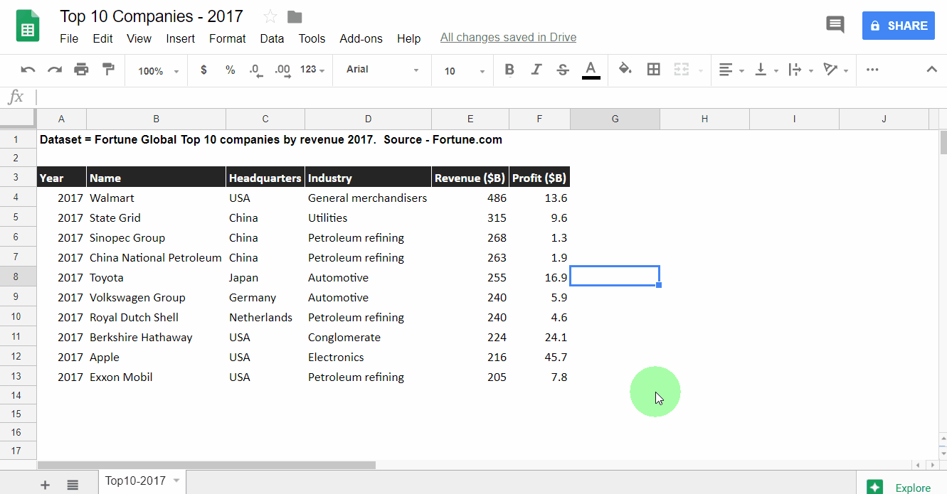Collapse the menus with chevron icon
947x494 pixels.
931,69
